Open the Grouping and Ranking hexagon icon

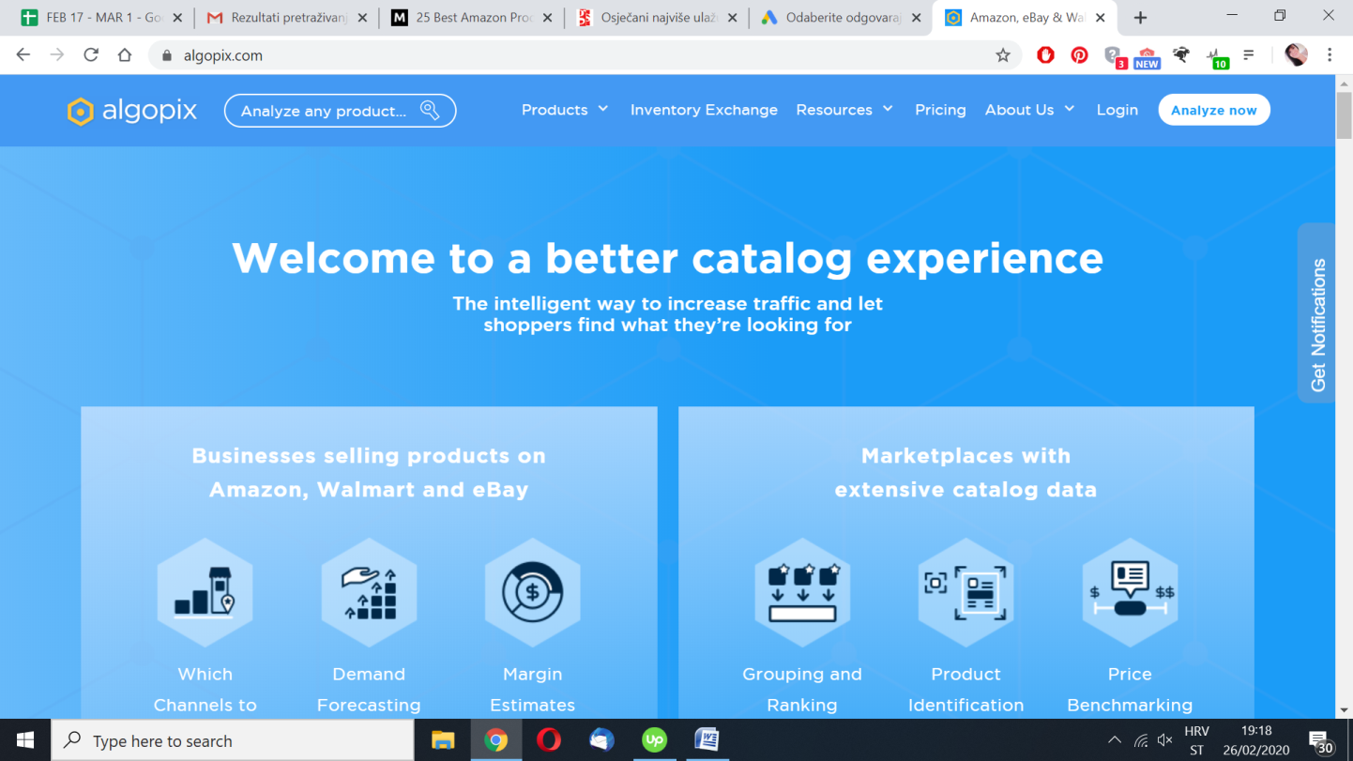[x=802, y=592]
